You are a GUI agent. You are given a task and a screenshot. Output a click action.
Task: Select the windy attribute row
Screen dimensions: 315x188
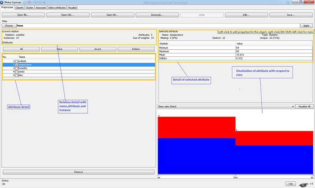pos(79,72)
